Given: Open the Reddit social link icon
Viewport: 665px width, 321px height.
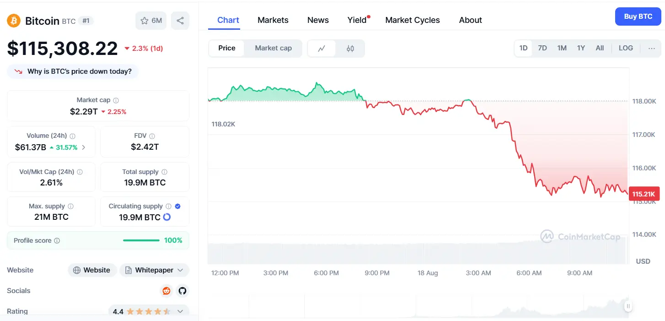Looking at the screenshot, I should [166, 291].
